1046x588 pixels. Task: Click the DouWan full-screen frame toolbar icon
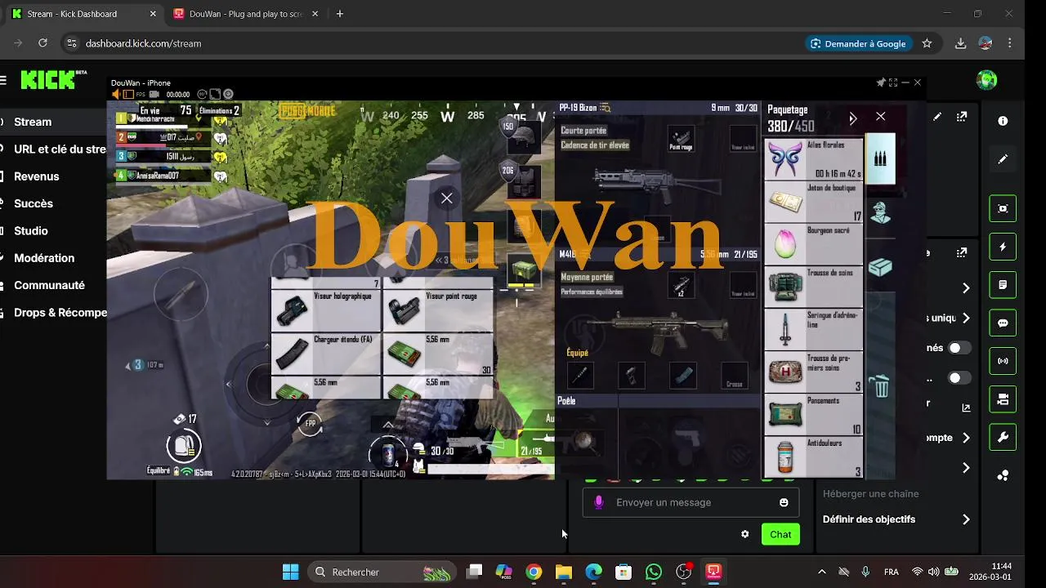pyautogui.click(x=215, y=95)
